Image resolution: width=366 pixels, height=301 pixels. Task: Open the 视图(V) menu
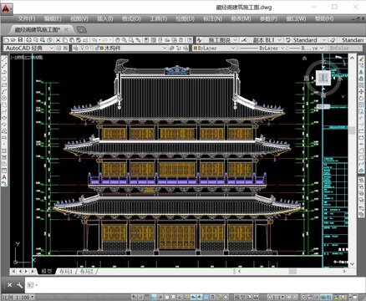point(79,18)
